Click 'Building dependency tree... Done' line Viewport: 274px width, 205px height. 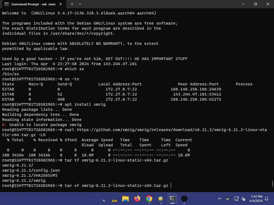pos(41,114)
